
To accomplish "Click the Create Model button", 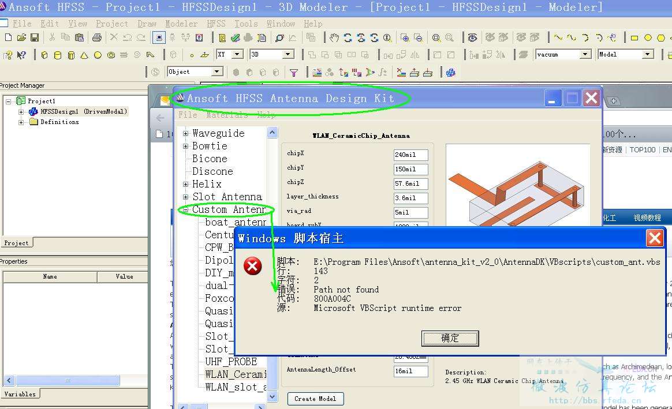I will click(x=315, y=399).
